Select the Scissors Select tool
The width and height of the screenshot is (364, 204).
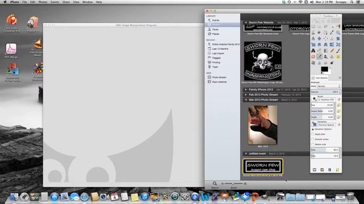pos(313,32)
